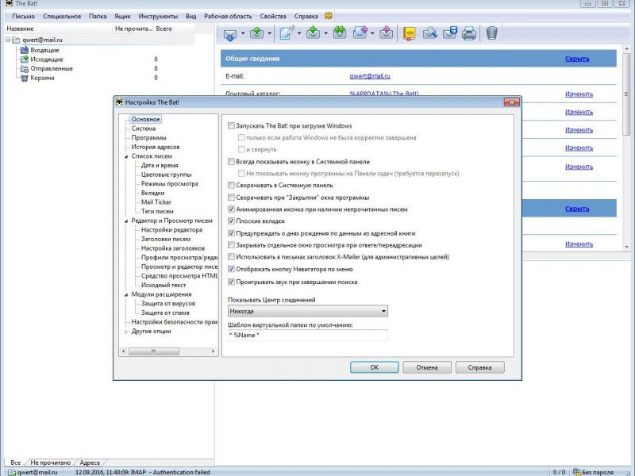
Task: Switch to the Не прочитано tab
Action: point(50,463)
